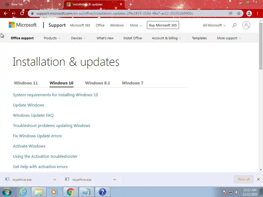Open Using the Activation troubleshooter link

(45, 156)
